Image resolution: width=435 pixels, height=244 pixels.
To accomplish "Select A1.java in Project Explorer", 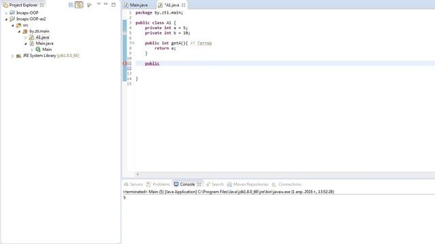I will click(42, 37).
